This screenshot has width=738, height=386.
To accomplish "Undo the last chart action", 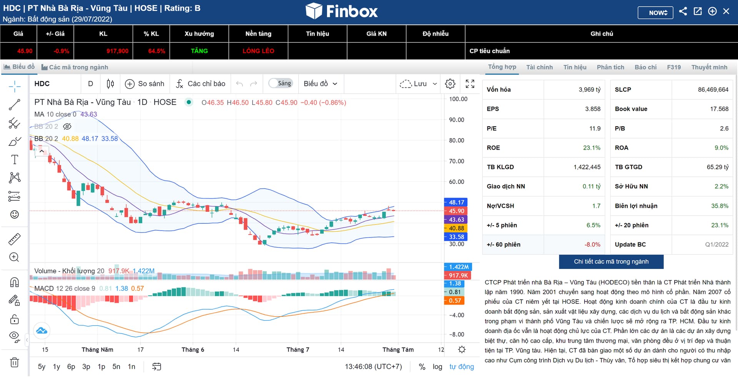I will coord(239,84).
